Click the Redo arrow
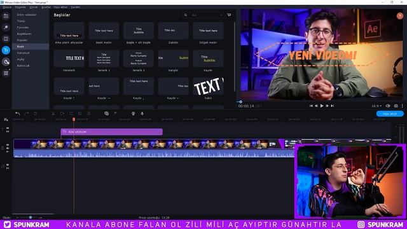Screen dimensions: 407x229 (27, 113)
